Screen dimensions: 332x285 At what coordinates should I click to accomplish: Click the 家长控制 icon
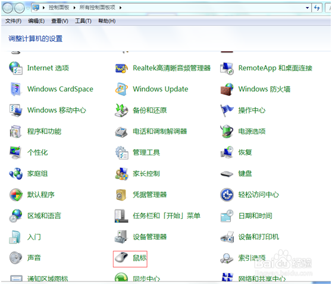(x=121, y=174)
